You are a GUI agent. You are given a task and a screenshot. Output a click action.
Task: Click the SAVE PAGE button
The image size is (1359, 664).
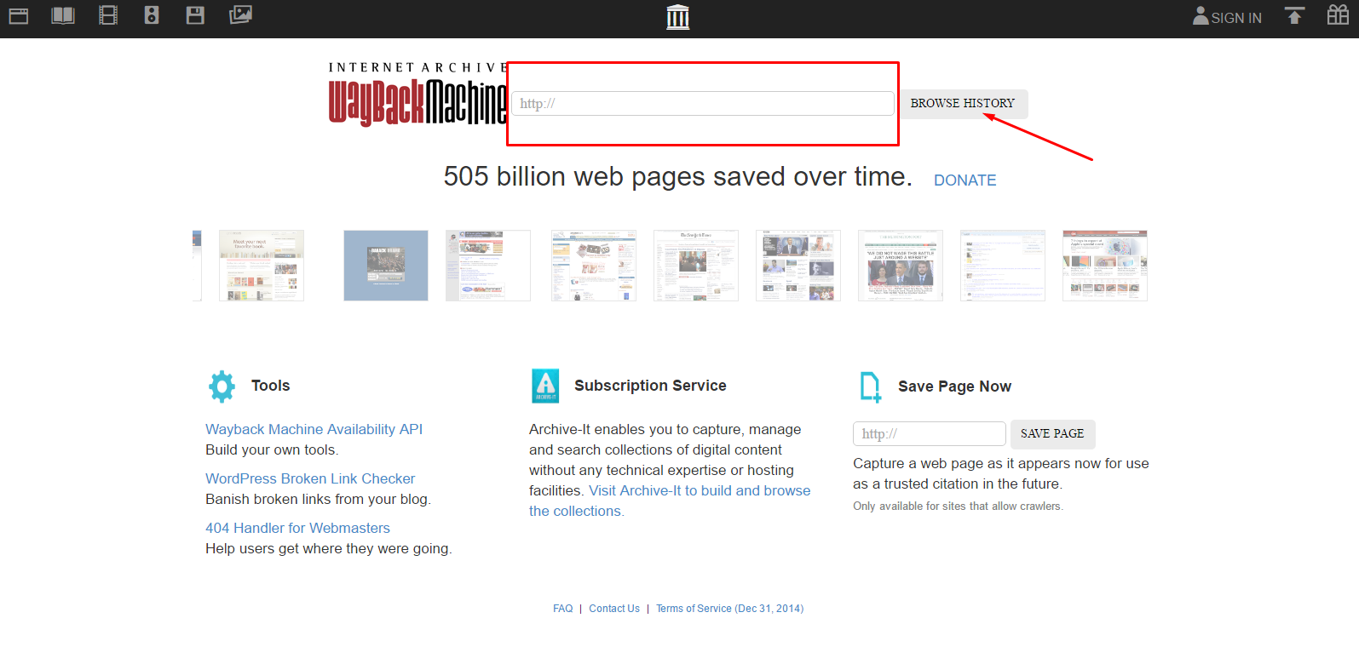[x=1052, y=433]
